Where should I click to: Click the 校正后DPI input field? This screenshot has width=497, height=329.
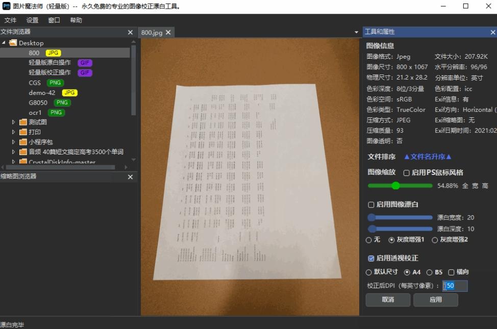tap(454, 286)
